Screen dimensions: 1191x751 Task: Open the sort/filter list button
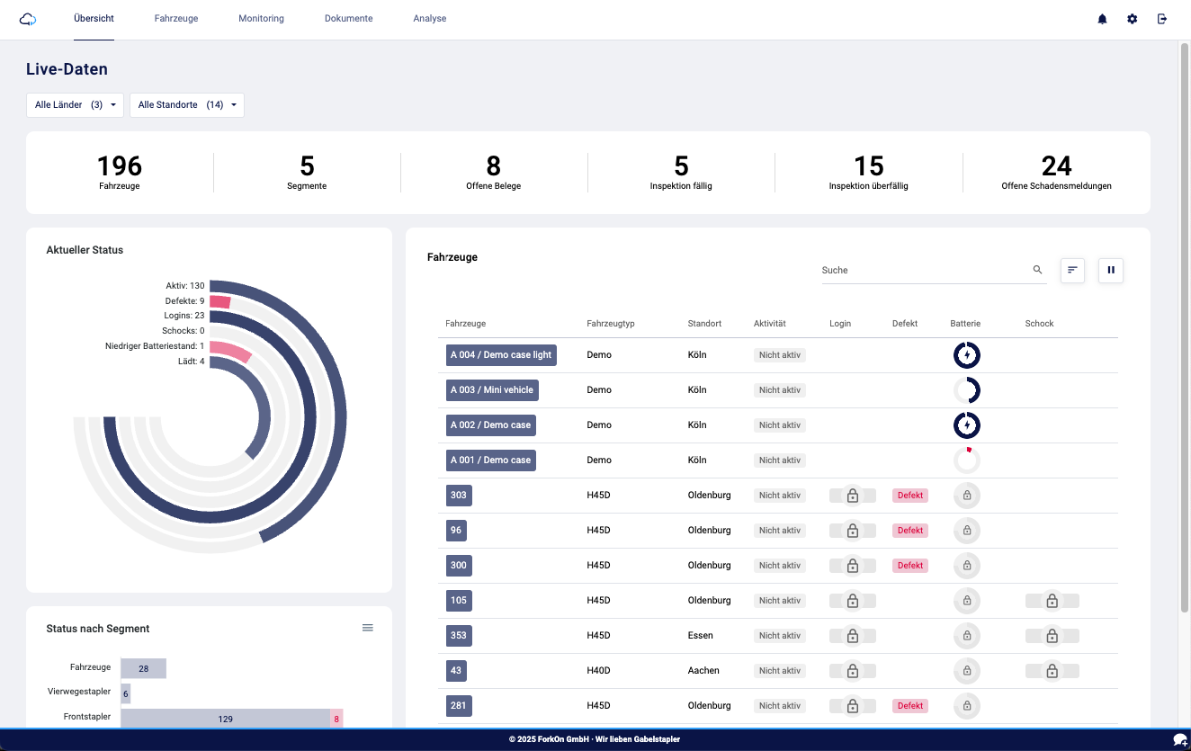(1072, 270)
